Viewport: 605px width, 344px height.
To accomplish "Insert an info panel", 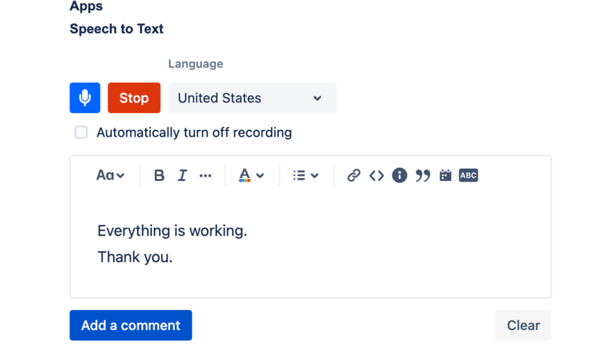I will (399, 175).
